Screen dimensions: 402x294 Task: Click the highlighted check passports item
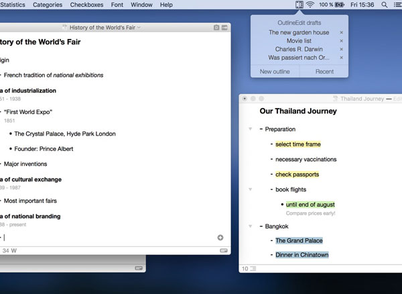297,175
